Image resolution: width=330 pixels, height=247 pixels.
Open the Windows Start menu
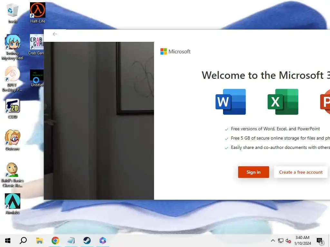8,241
